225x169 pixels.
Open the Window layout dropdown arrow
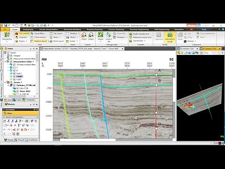tap(48, 41)
